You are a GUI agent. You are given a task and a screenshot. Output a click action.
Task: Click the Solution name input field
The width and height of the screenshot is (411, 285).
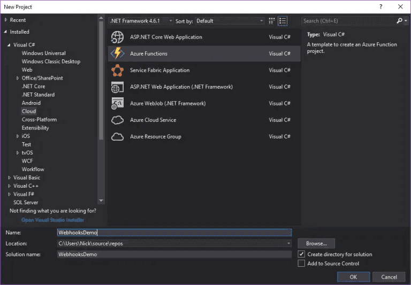174,255
